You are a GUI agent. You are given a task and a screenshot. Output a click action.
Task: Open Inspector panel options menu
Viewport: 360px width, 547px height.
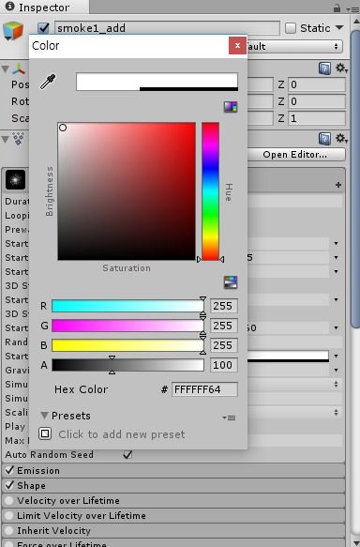pos(352,9)
